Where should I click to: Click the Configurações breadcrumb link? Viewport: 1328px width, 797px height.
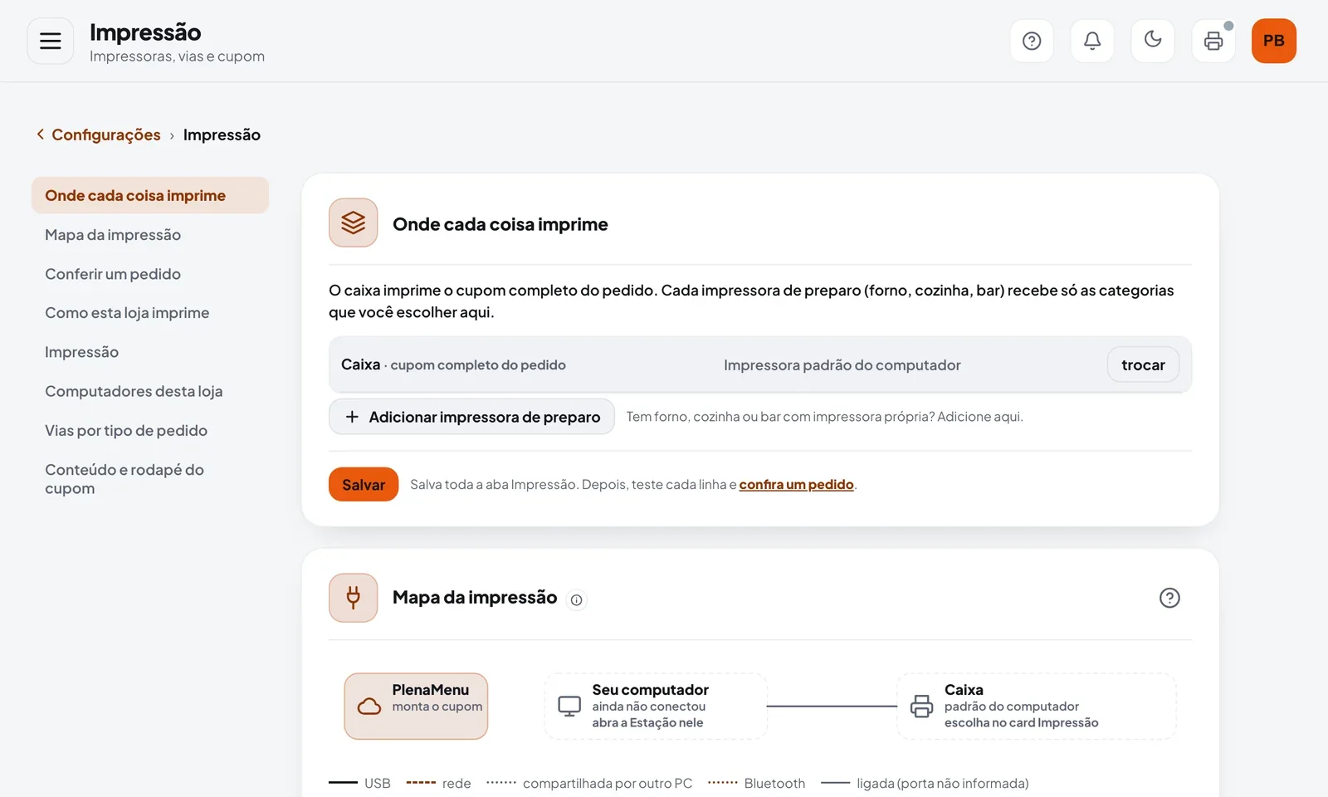[106, 134]
